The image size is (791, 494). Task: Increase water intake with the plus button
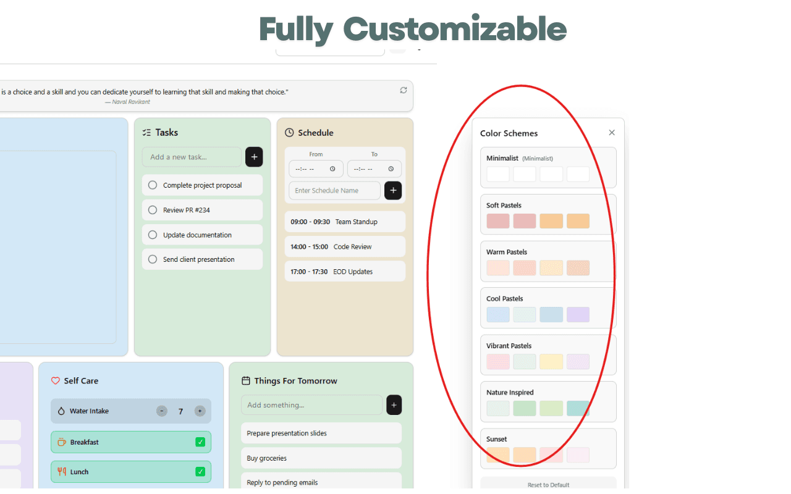(x=200, y=411)
